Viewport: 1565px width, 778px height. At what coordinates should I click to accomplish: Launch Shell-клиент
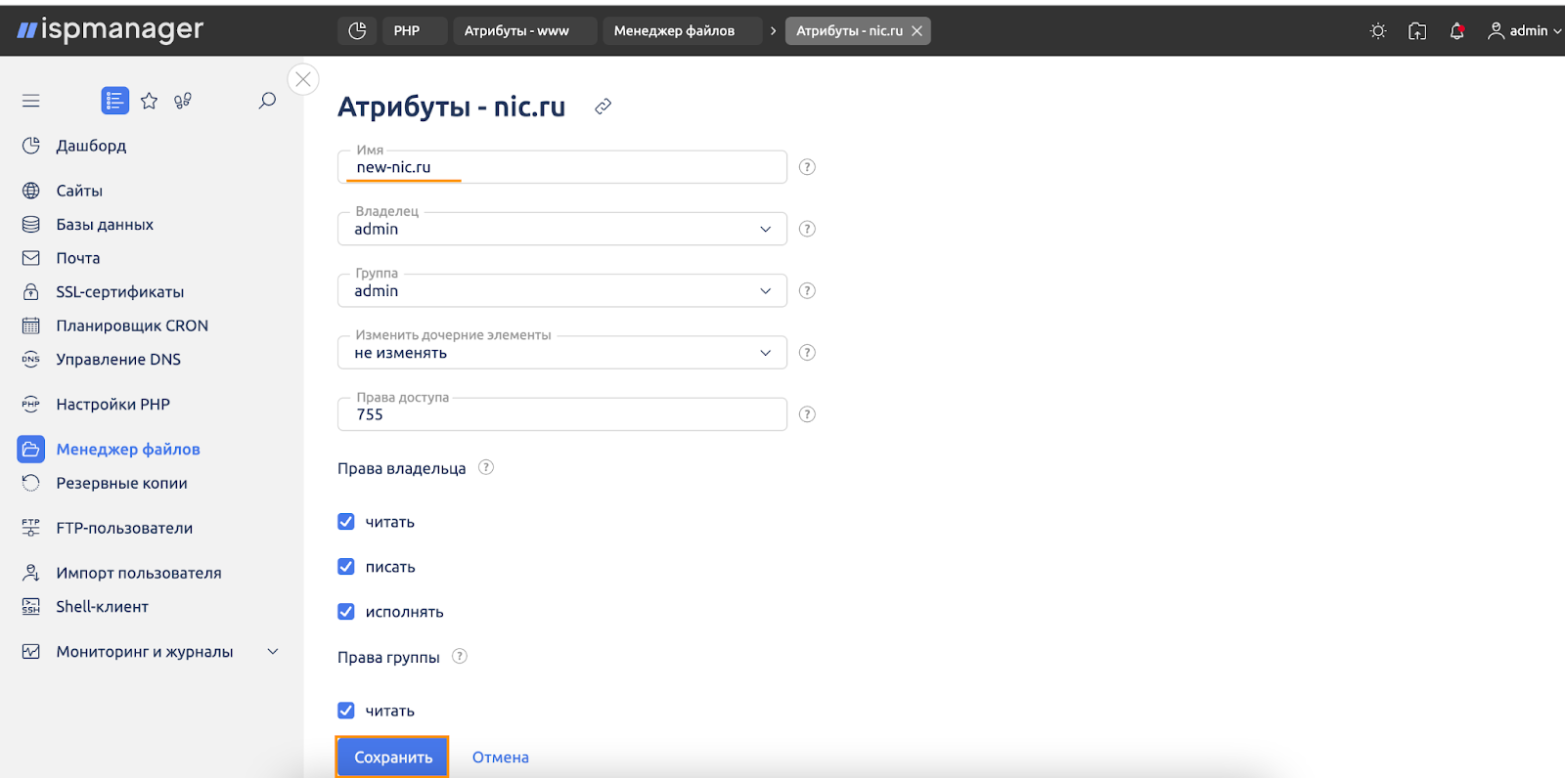click(102, 607)
